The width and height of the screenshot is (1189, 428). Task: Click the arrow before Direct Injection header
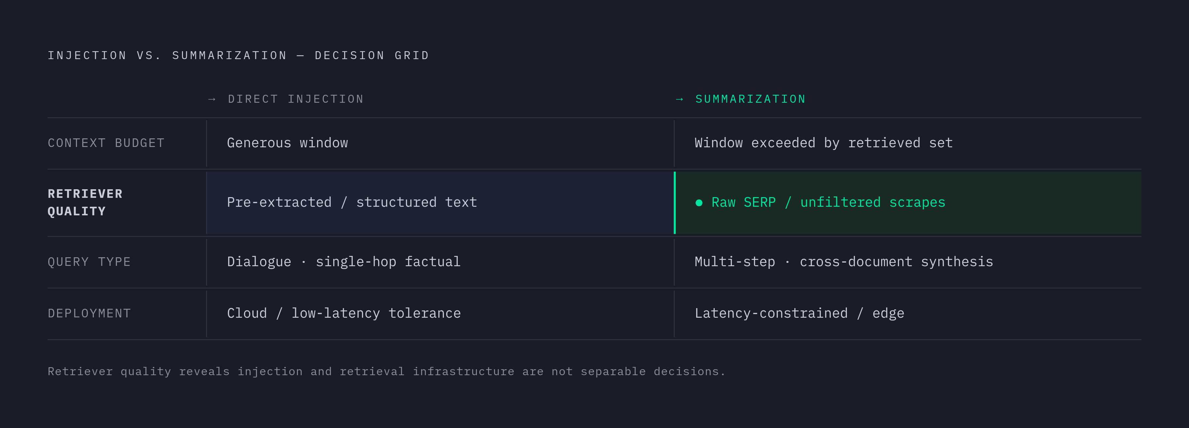(212, 99)
